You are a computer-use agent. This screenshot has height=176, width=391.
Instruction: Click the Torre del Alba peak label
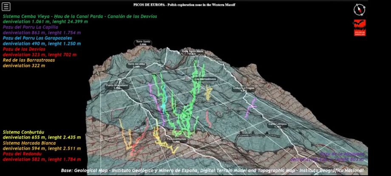coord(136,65)
